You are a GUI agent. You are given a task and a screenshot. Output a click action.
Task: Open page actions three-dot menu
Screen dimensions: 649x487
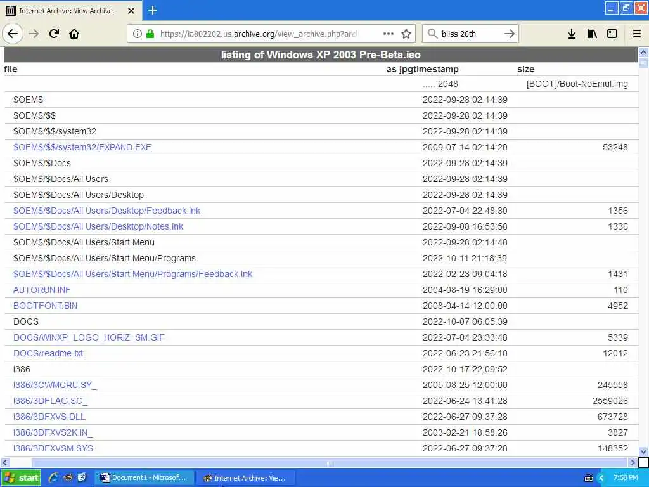tap(389, 34)
